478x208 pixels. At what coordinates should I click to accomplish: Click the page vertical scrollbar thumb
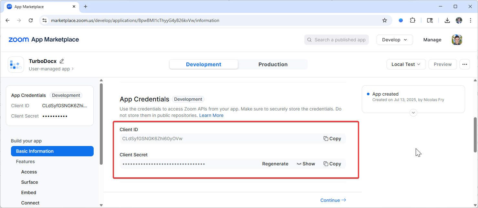click(475, 135)
